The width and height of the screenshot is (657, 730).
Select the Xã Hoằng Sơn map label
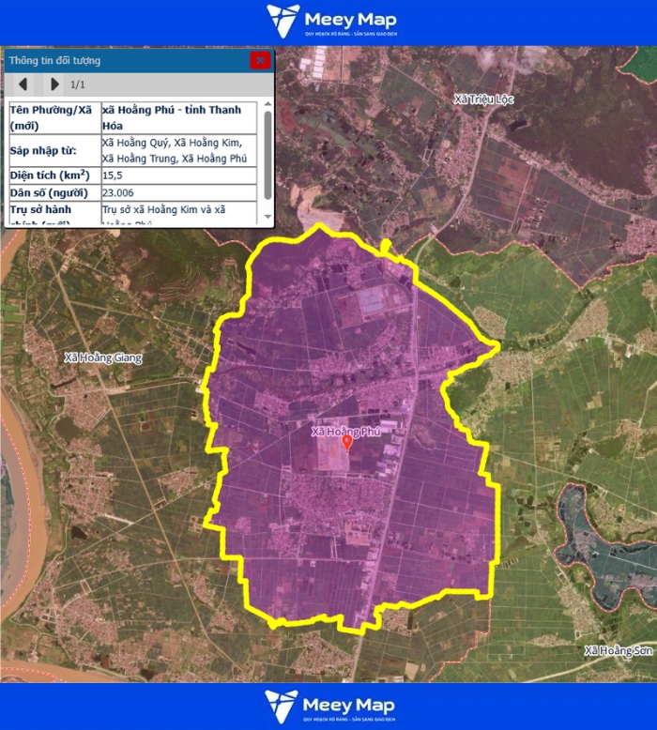pyautogui.click(x=617, y=650)
